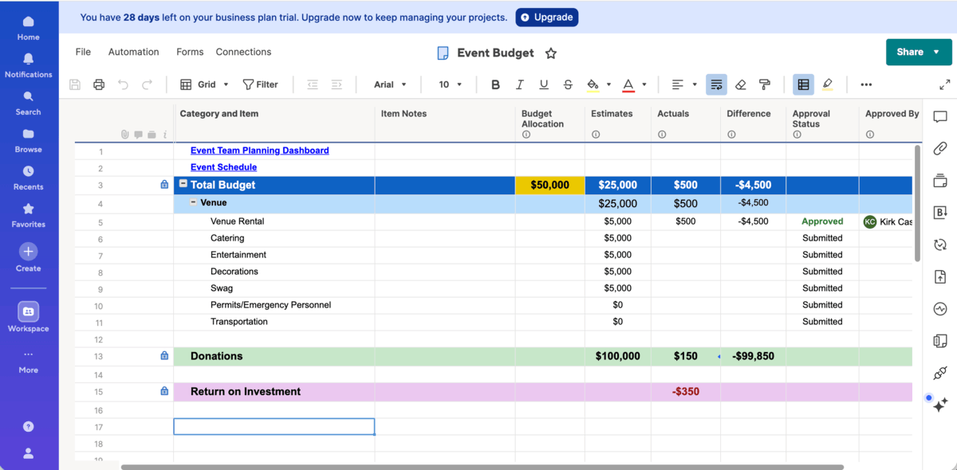This screenshot has width=957, height=470.
Task: Open the text color picker
Action: pos(629,84)
